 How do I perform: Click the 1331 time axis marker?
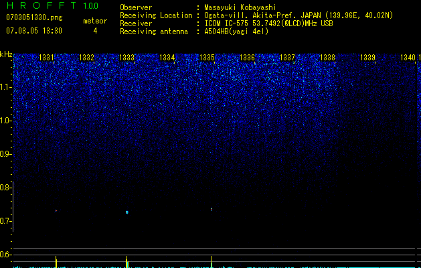click(x=46, y=57)
